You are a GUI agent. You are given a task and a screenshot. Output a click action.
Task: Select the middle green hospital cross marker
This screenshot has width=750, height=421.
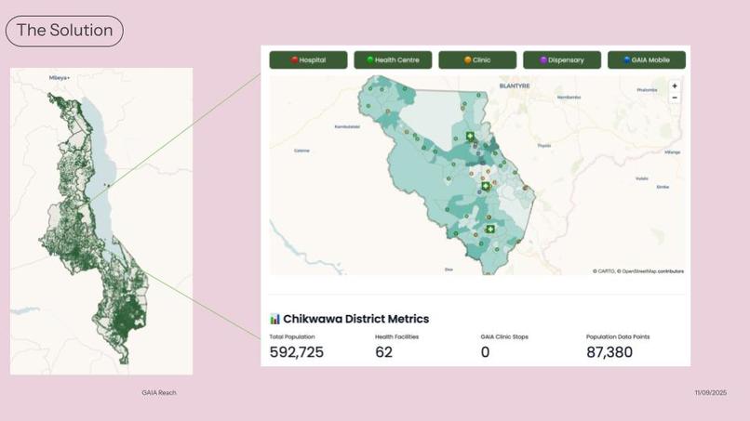(x=486, y=186)
